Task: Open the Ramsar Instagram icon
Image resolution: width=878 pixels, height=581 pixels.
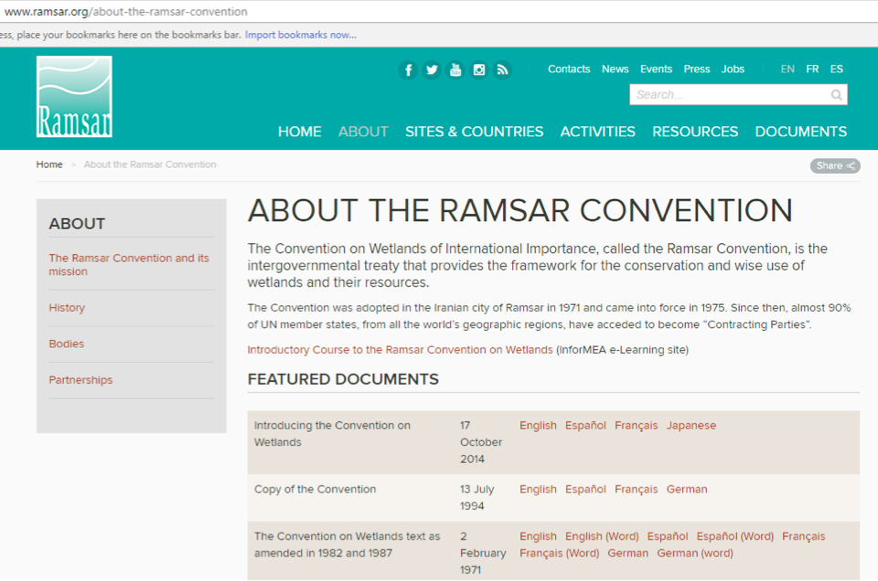Action: 478,70
